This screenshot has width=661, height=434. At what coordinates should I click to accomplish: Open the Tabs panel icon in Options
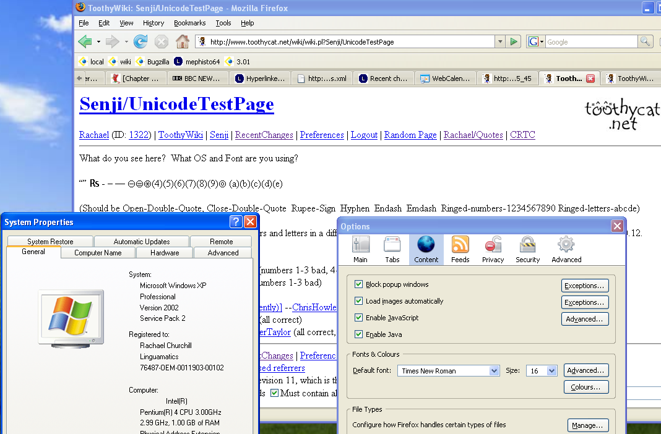click(392, 250)
